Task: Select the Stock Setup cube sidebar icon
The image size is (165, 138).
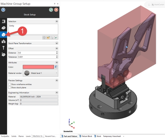Action: point(4,34)
